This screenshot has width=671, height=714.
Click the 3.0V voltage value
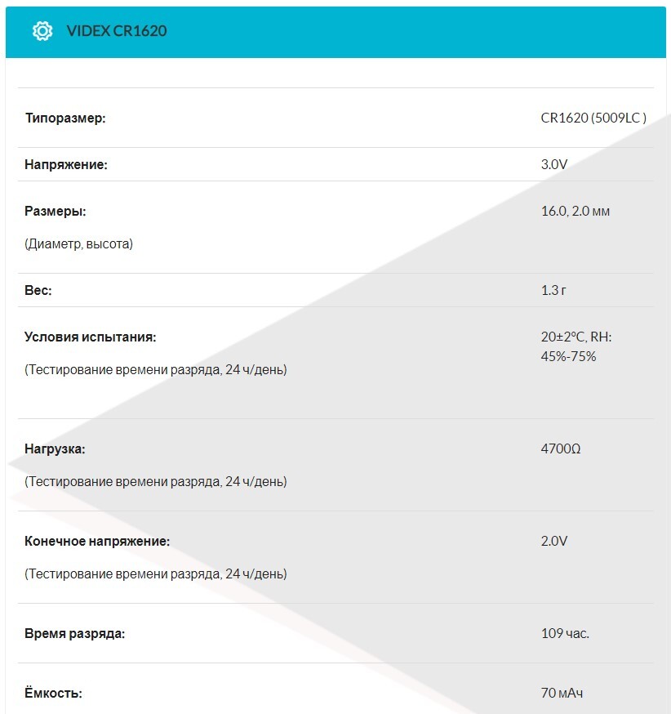pyautogui.click(x=554, y=165)
